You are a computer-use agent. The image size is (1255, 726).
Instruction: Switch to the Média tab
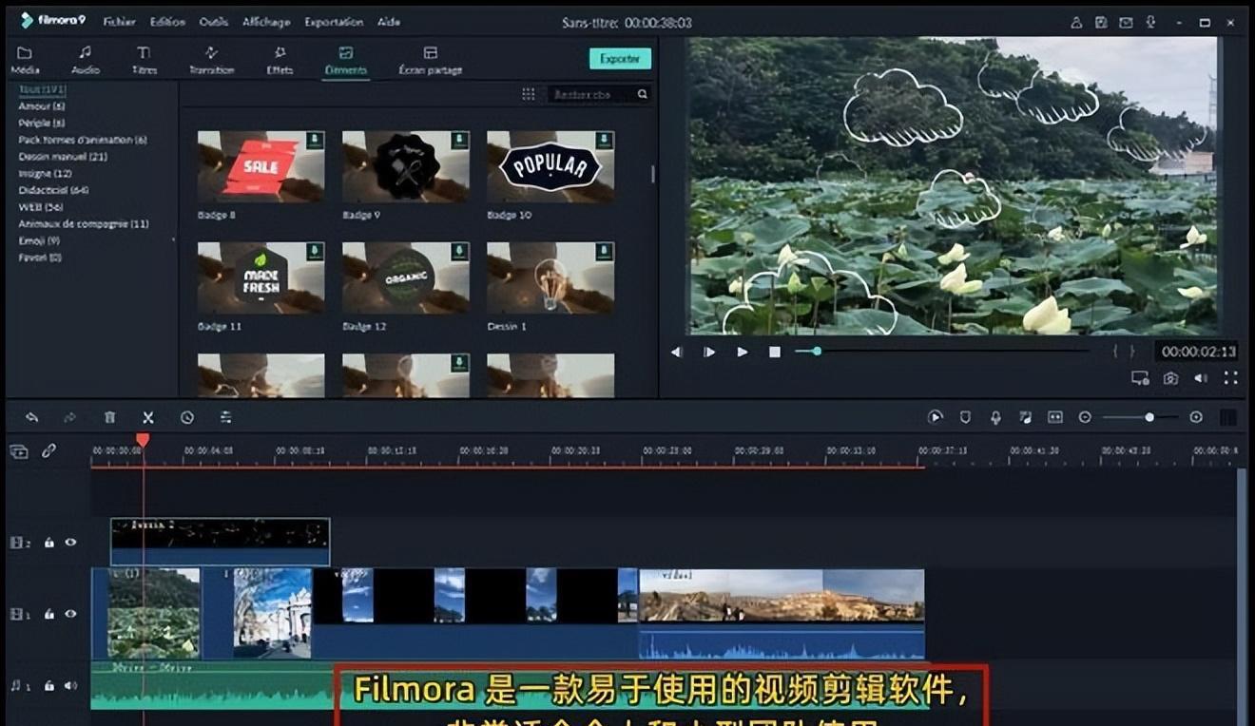[25, 60]
